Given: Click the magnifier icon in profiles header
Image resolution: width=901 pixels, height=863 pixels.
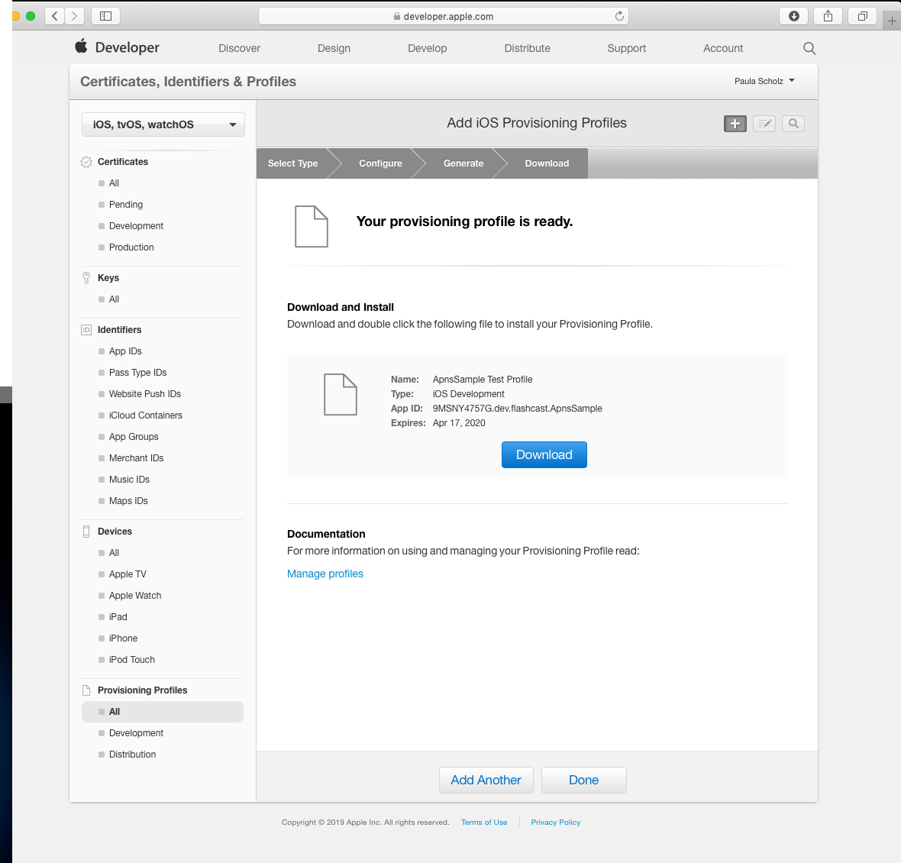Looking at the screenshot, I should pos(793,124).
